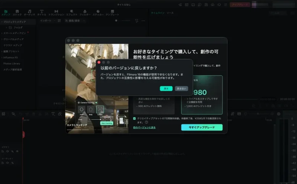The width and height of the screenshot is (297, 184).
Task: Switch to the タイムライン preview tab
Action: point(157,13)
